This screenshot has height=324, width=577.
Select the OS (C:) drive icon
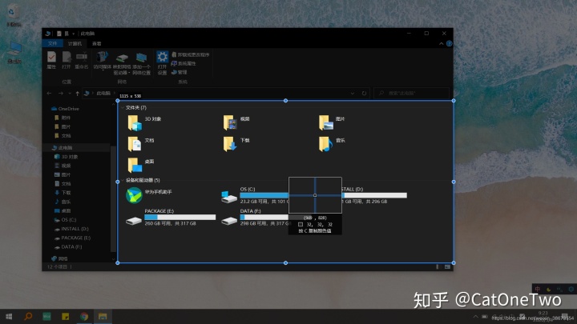[229, 197]
